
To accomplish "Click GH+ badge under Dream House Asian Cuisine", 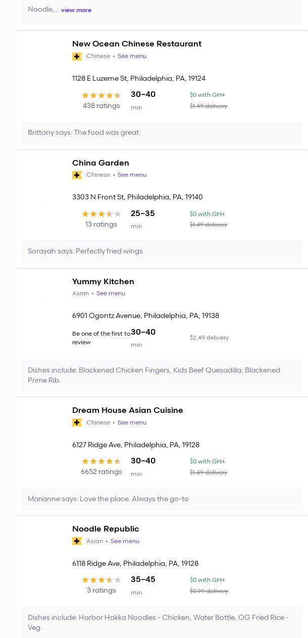I will (x=77, y=422).
